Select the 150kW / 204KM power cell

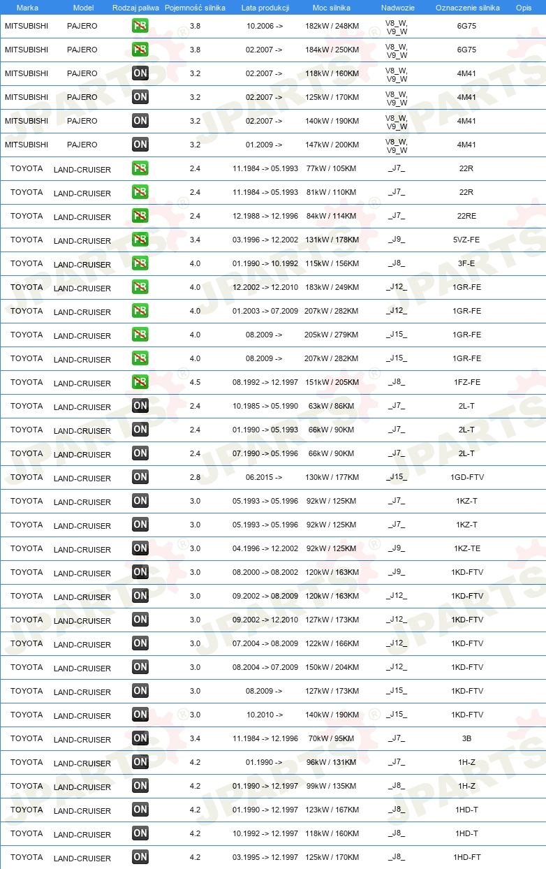click(x=332, y=667)
